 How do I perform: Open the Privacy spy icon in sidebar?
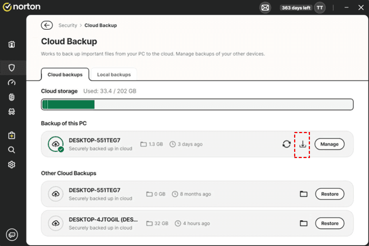click(x=11, y=112)
